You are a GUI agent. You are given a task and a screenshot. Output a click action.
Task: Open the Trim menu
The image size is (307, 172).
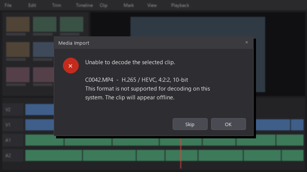click(x=56, y=5)
